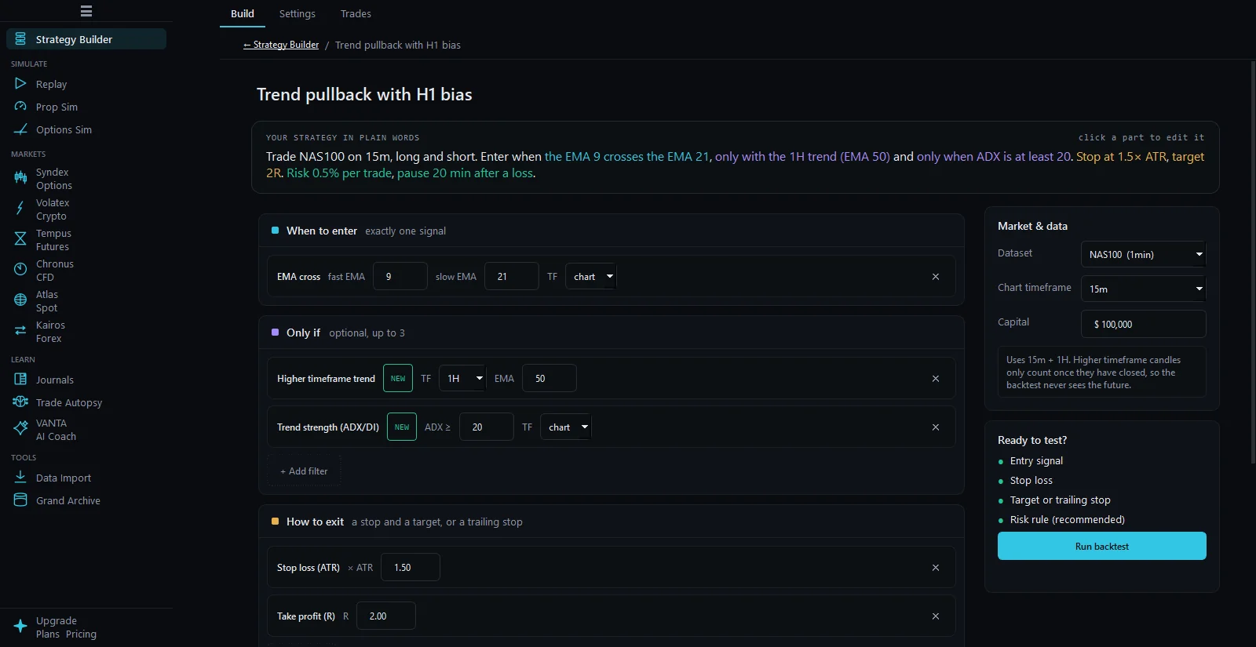Image resolution: width=1256 pixels, height=647 pixels.
Task: Remove the Trend strength ADX filter
Action: click(936, 427)
